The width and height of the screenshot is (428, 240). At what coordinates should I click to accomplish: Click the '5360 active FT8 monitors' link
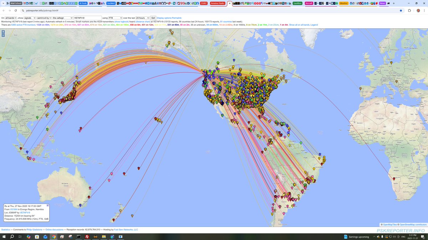point(23,25)
